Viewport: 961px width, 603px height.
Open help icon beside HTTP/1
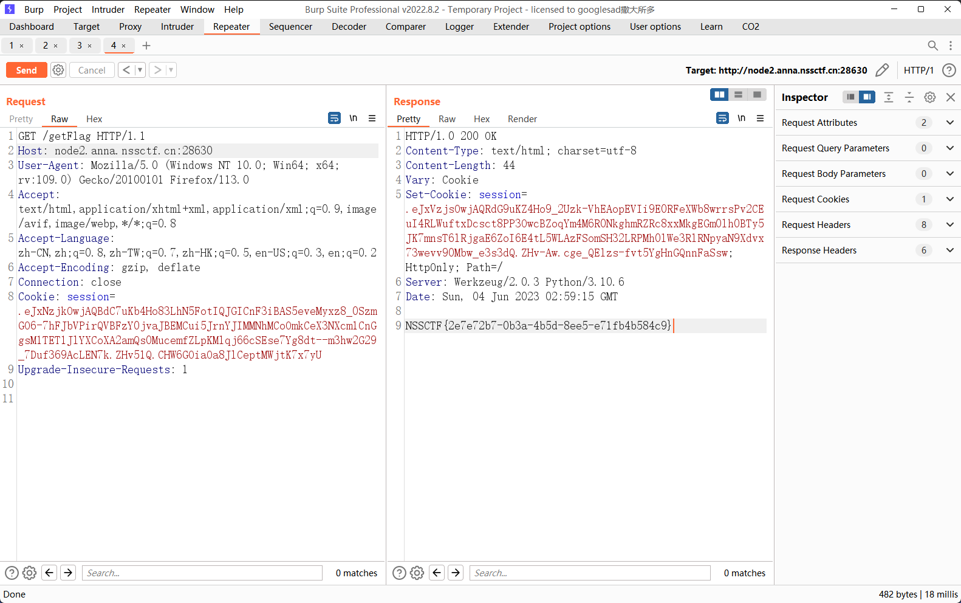[x=949, y=71]
